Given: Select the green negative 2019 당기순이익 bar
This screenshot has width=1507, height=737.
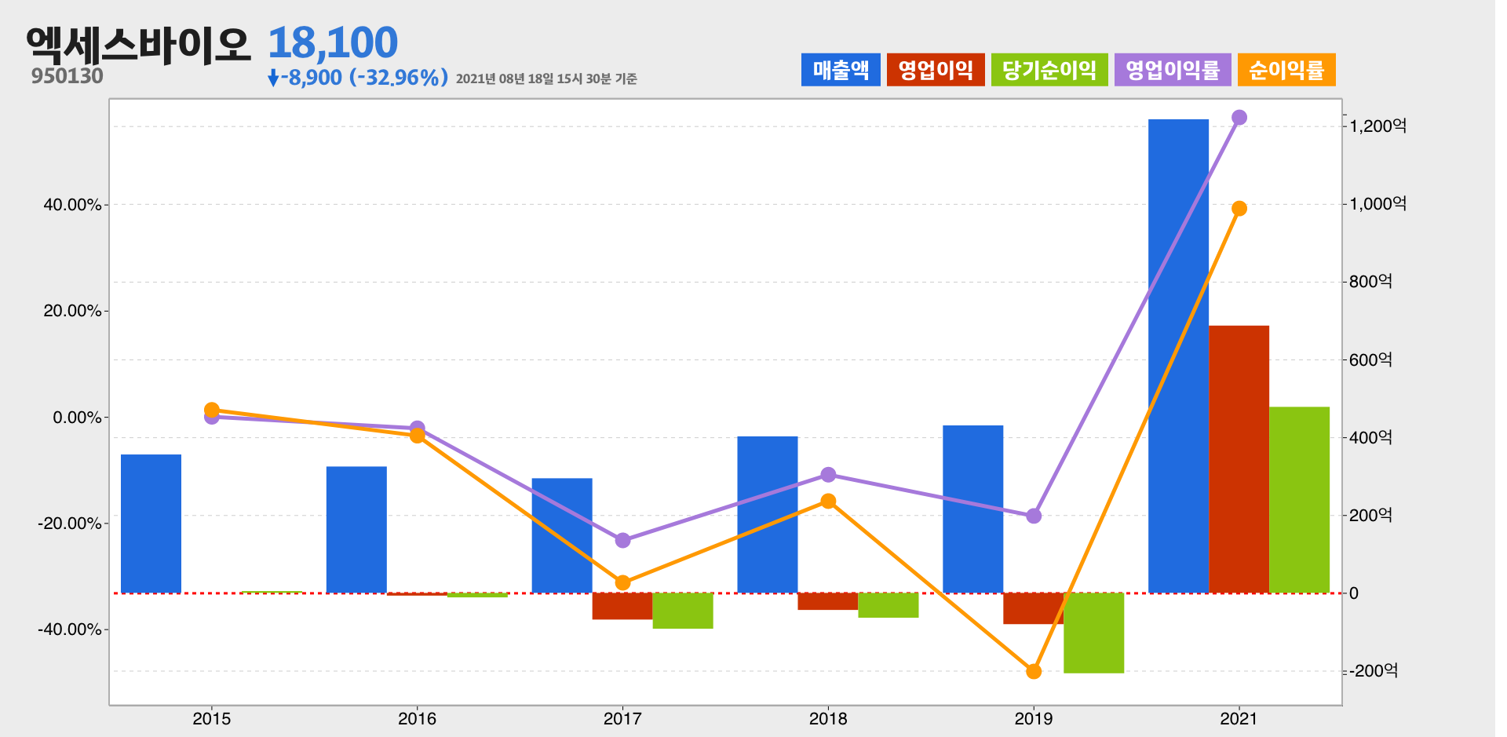Looking at the screenshot, I should click(1093, 633).
